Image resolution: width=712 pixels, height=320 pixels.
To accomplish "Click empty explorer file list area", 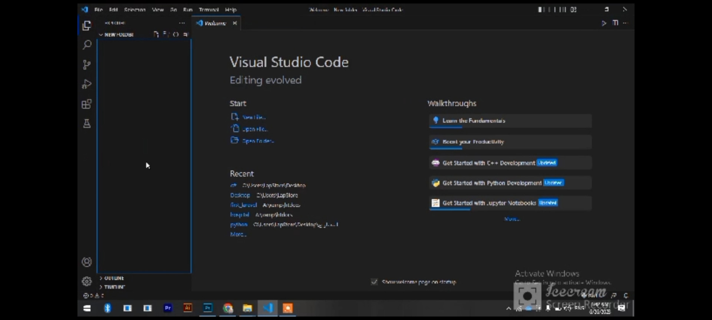I will click(144, 156).
